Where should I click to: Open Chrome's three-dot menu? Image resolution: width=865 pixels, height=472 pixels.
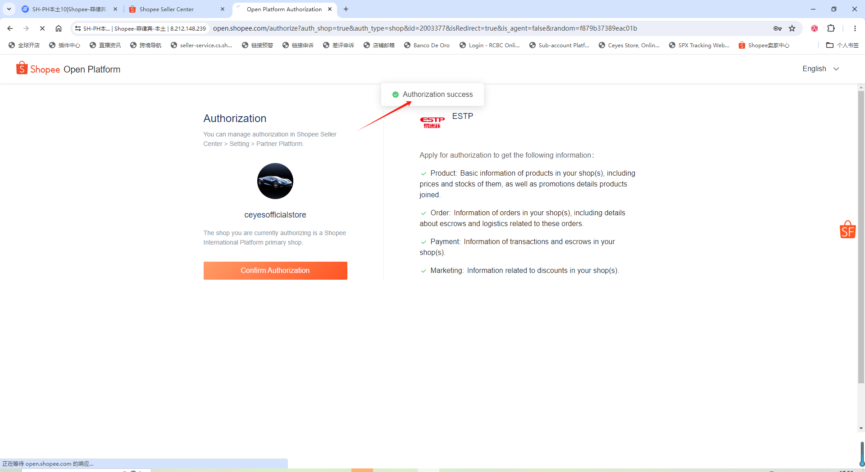855,28
